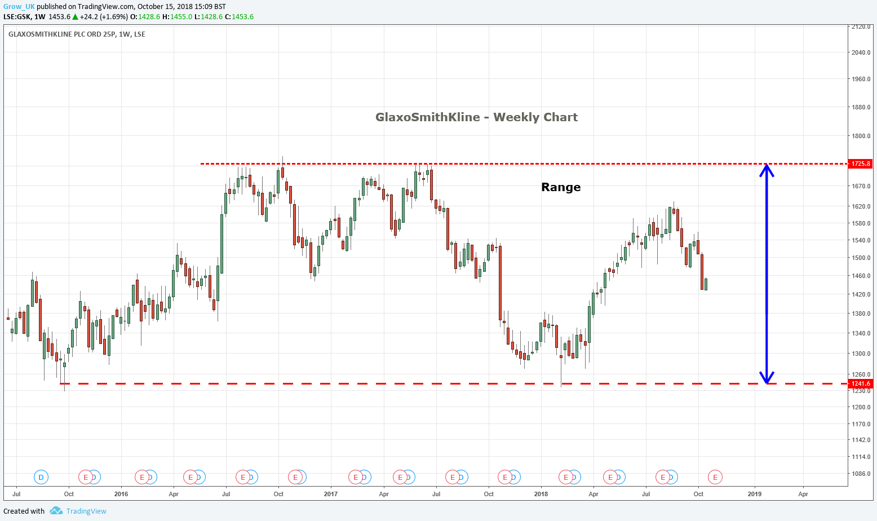
Task: Click the C:1453.6 close value
Action: click(x=239, y=17)
